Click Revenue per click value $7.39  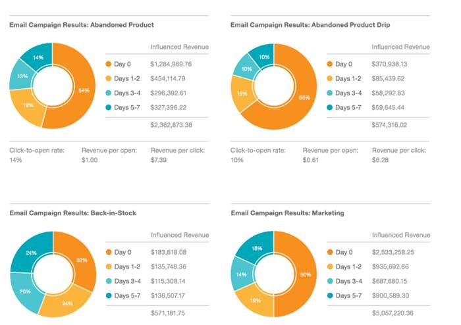pos(159,160)
